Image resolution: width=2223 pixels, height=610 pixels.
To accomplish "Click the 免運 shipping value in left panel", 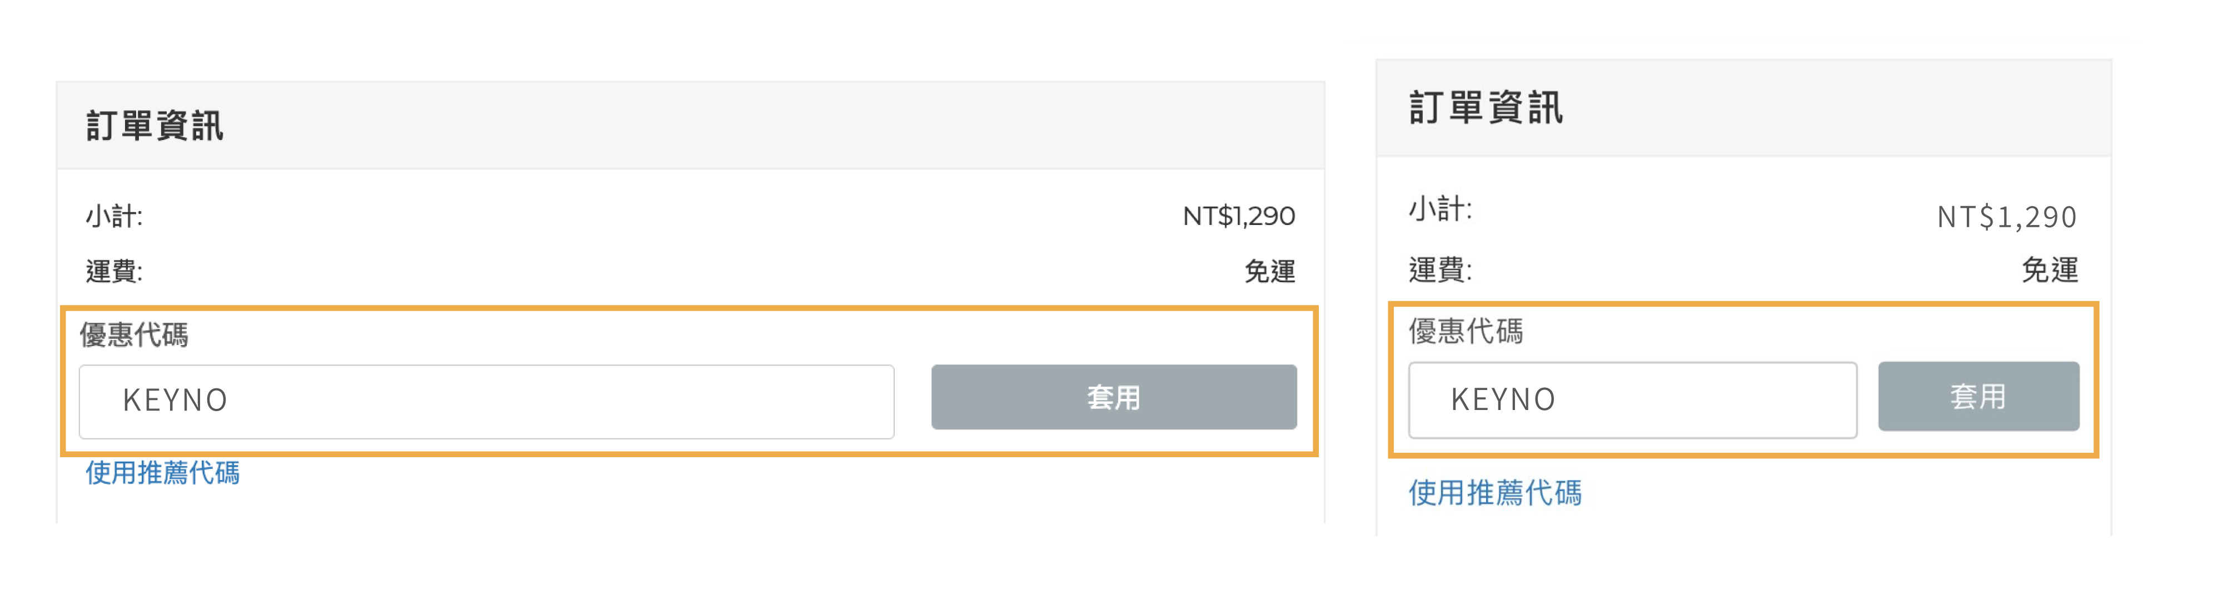I will (1269, 272).
